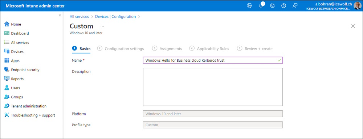Click the Groups people icon
This screenshot has height=139, width=363.
click(x=7, y=97)
